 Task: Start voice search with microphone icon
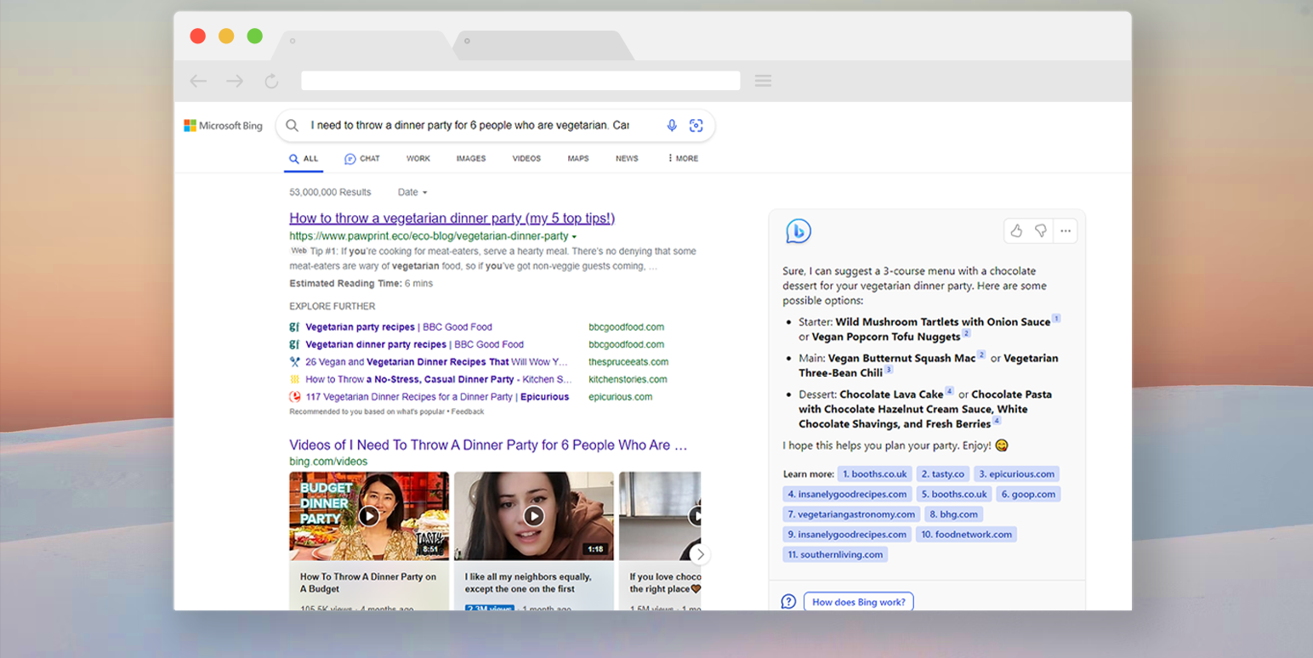click(672, 126)
